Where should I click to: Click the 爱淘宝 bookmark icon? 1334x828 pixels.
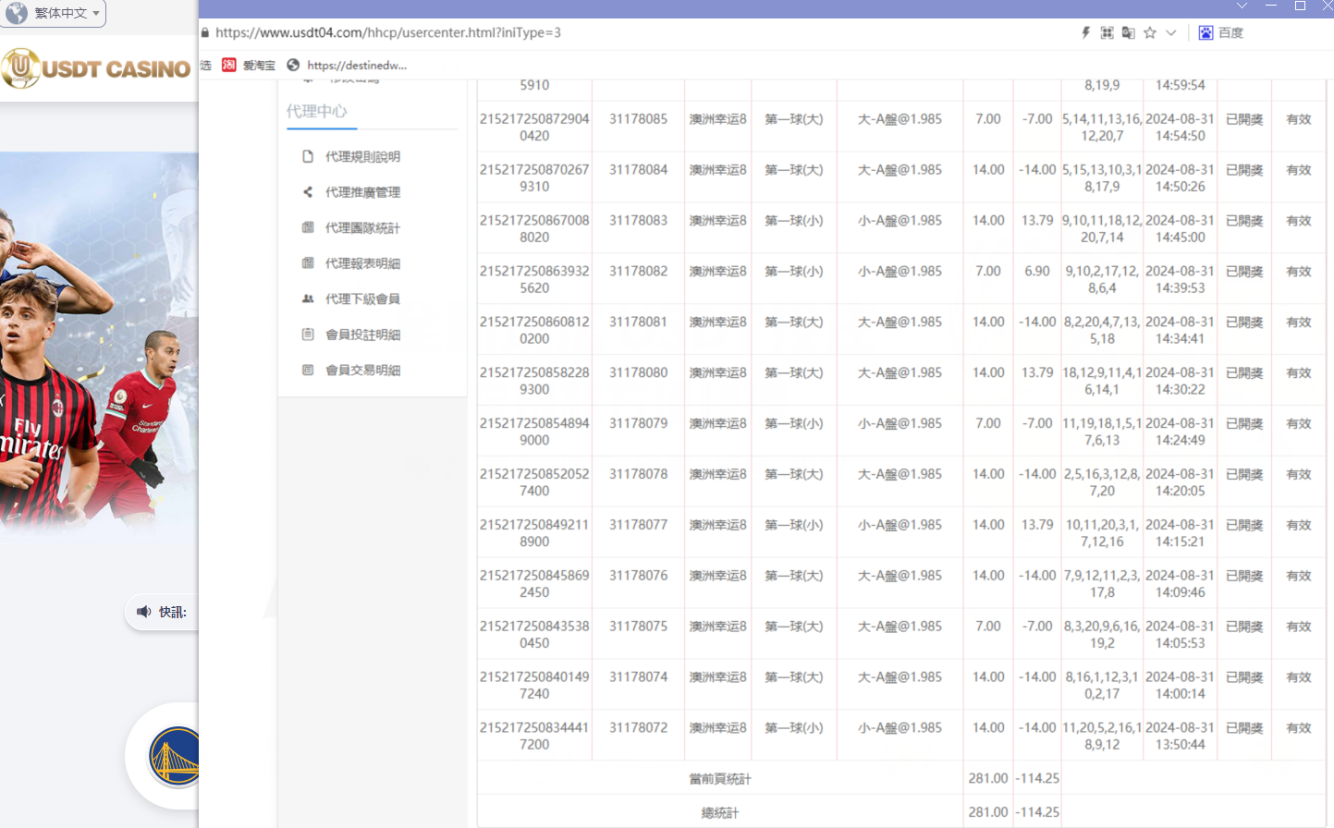pyautogui.click(x=229, y=65)
